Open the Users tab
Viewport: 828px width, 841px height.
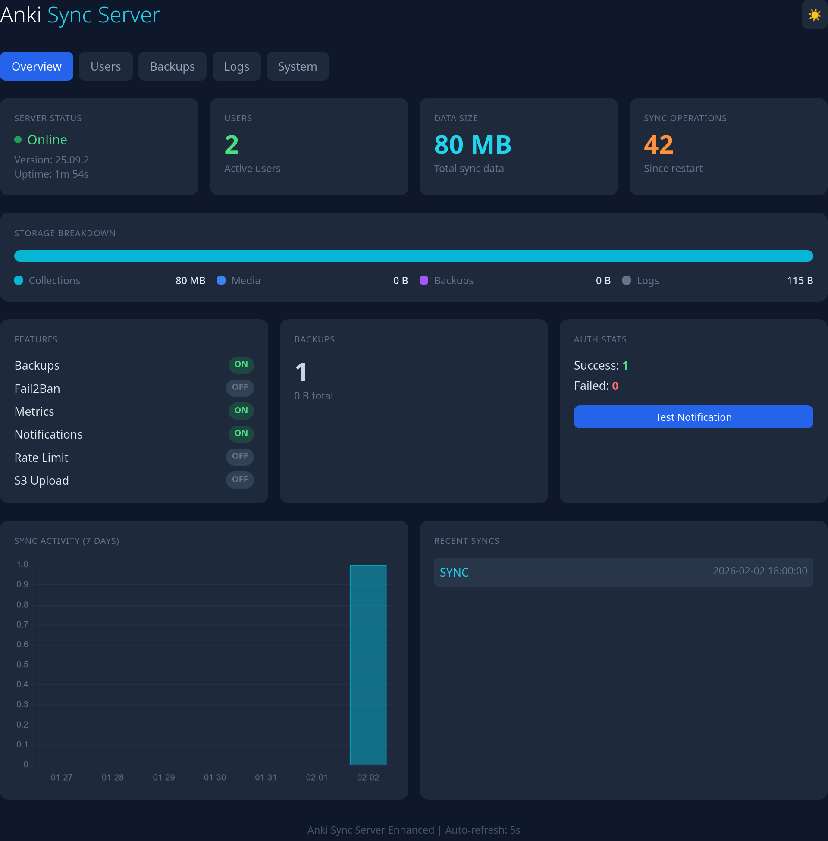coord(106,66)
